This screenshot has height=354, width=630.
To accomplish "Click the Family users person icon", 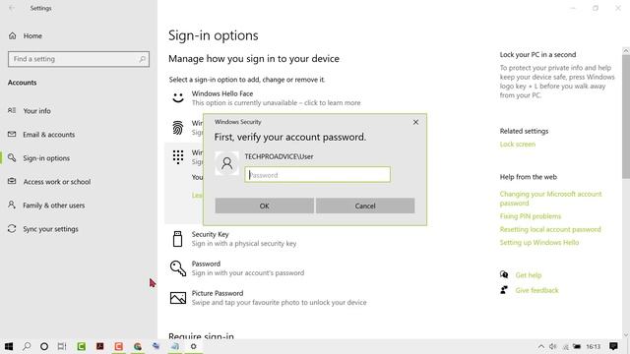I will click(x=12, y=206).
